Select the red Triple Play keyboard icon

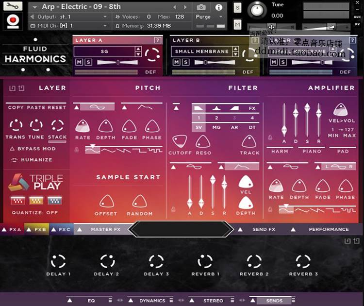tap(18, 201)
